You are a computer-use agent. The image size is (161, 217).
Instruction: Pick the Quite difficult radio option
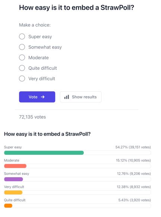tap(22, 68)
